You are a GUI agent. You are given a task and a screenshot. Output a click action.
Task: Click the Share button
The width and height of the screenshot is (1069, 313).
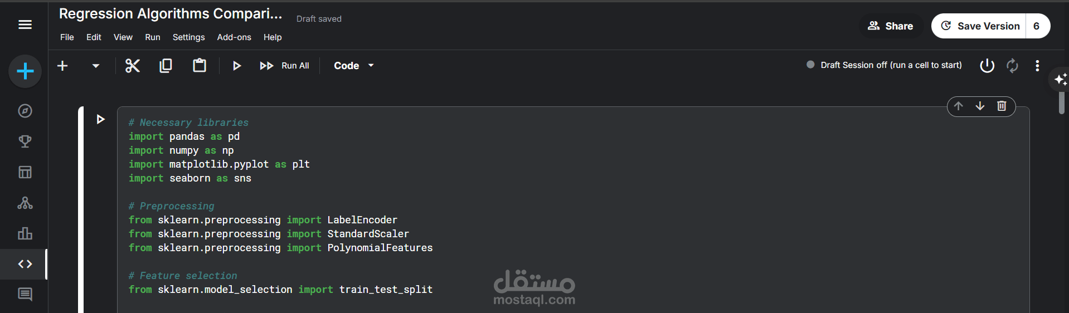point(891,26)
